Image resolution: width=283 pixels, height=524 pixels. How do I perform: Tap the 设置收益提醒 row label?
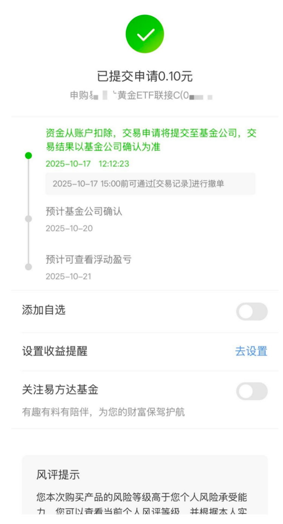(55, 351)
